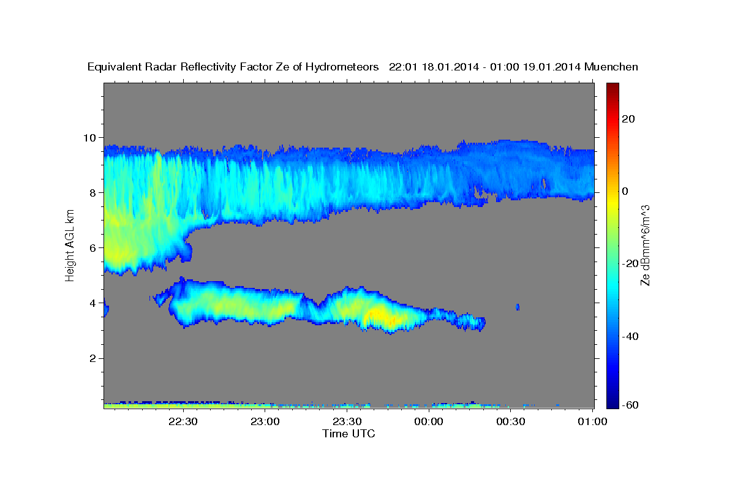Image resolution: width=735 pixels, height=490 pixels.
Task: Click the 01:00 time tick label
Action: pos(592,421)
